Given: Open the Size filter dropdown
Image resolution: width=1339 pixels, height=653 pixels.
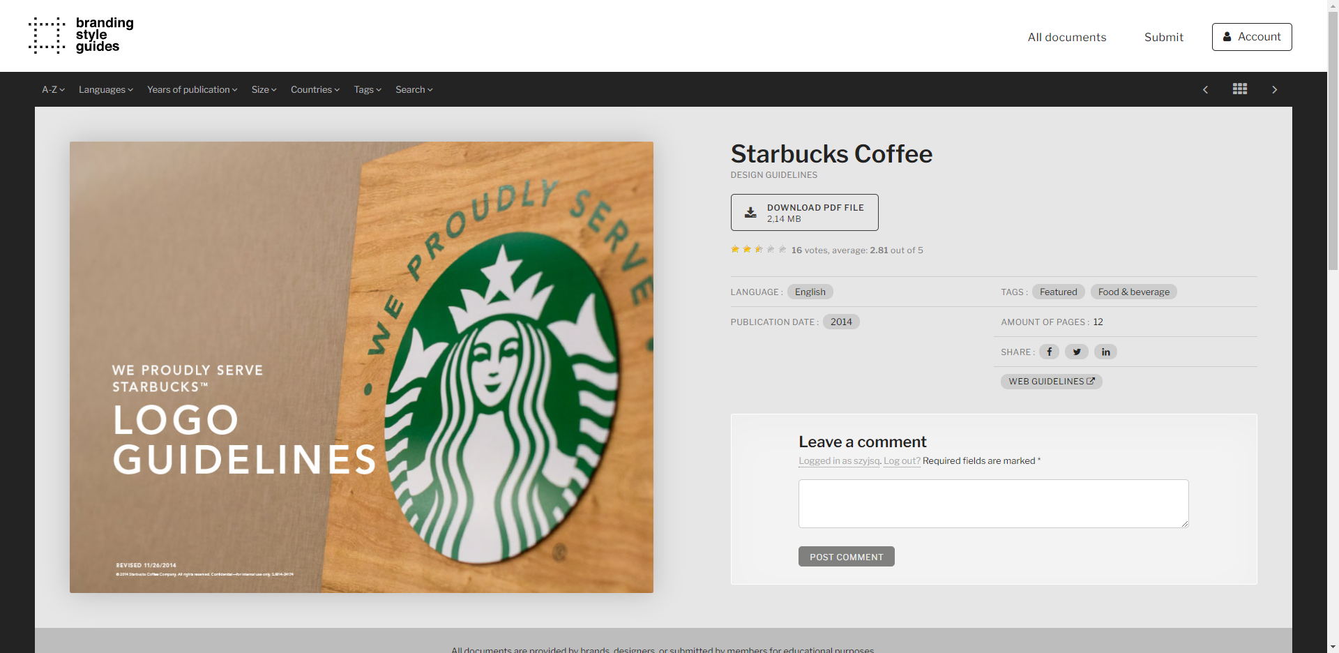Looking at the screenshot, I should pyautogui.click(x=264, y=89).
